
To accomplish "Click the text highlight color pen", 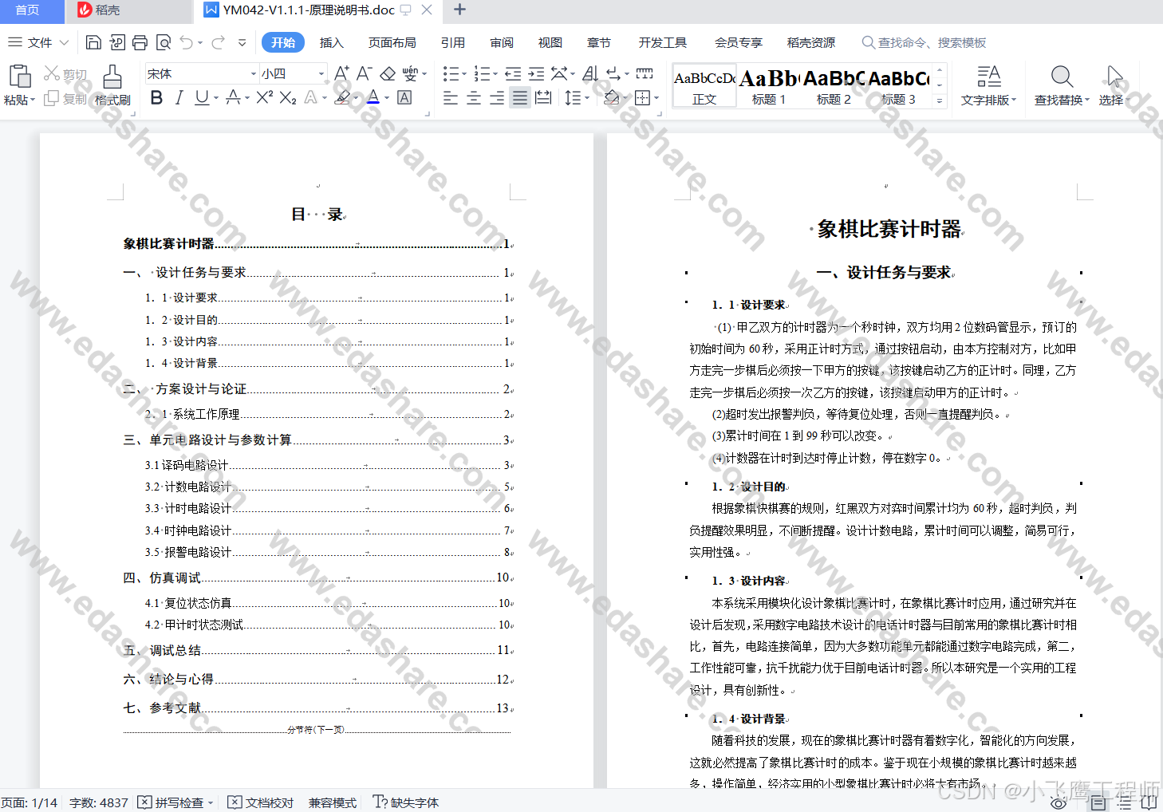I will click(x=342, y=97).
